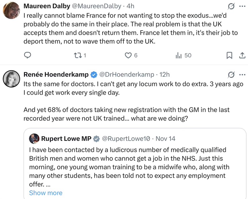The height and width of the screenshot is (199, 248).
Task: Open Grok icon on Renée Hoenderkamp's tweet
Action: pos(230,75)
